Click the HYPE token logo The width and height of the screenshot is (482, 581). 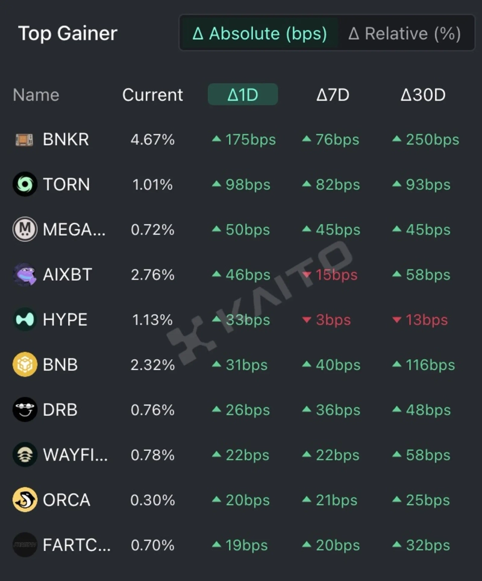[x=25, y=320]
